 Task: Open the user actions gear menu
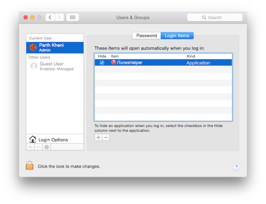[x=47, y=147]
